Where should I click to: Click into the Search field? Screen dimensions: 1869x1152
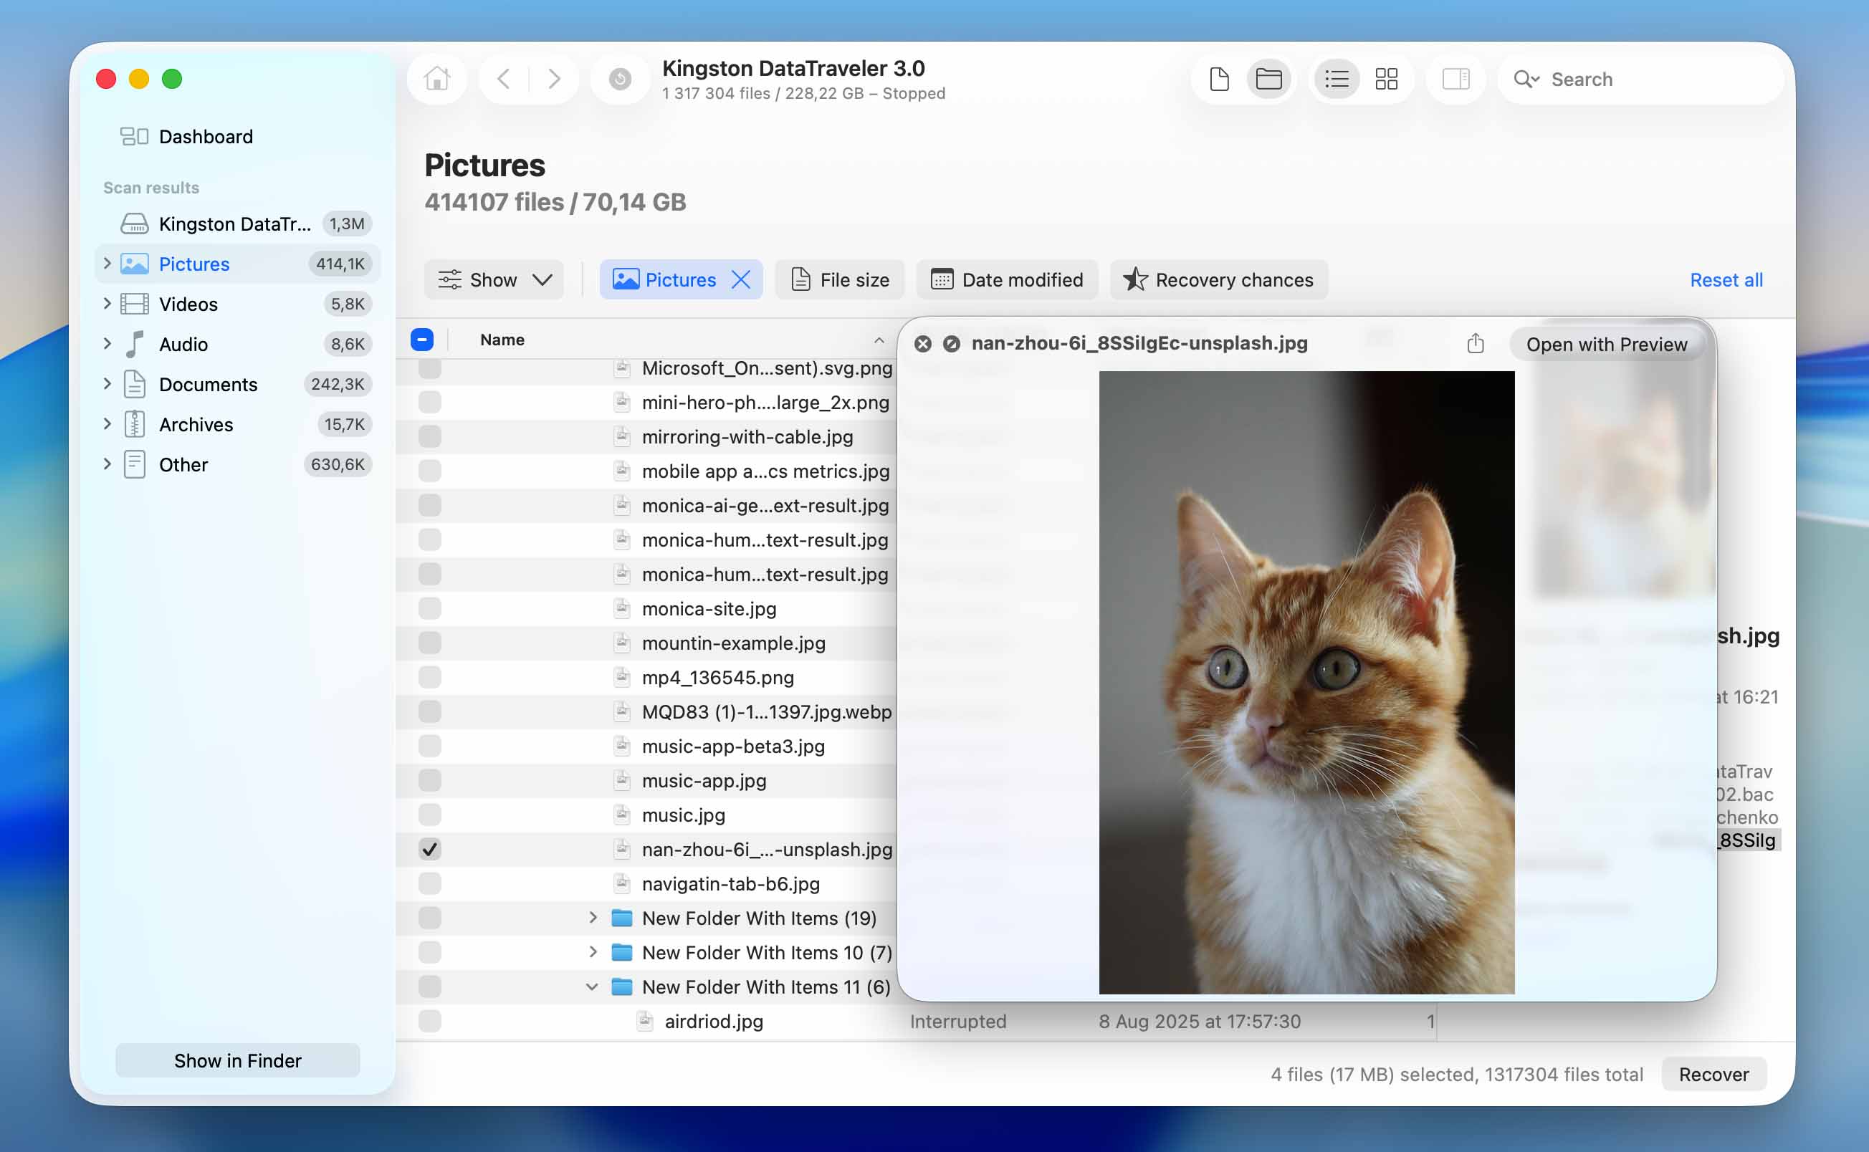[x=1640, y=80]
